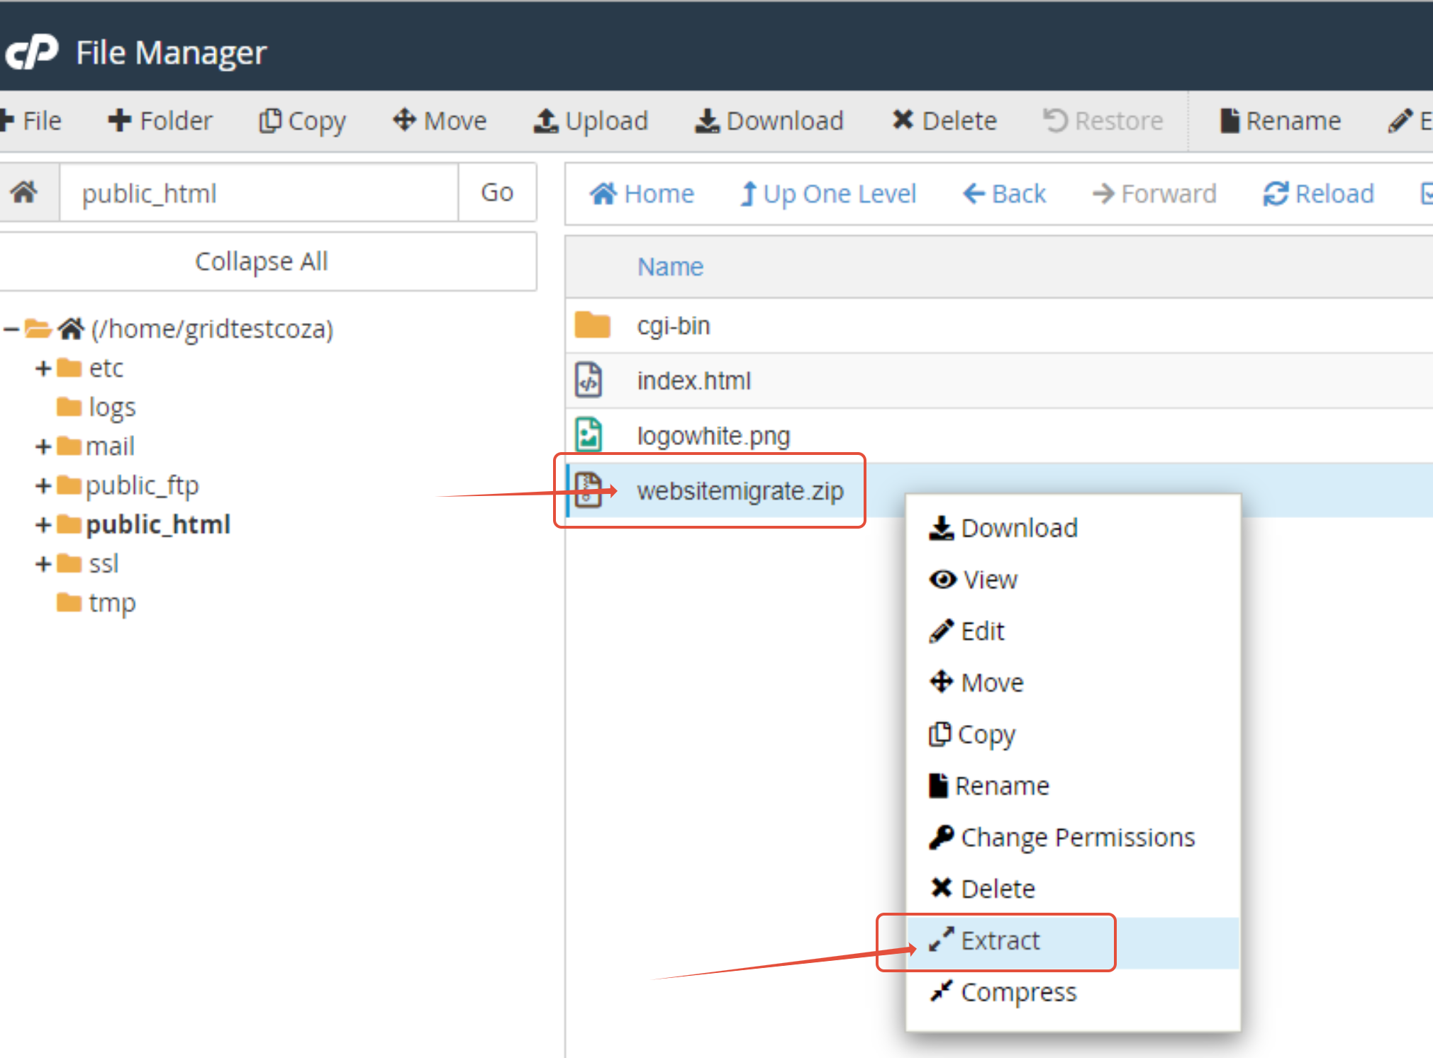
Task: Reload the file listing
Action: 1319,193
